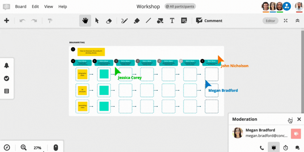The image size is (304, 152).
Task: Collapse the toolbar with double chevron
Action: [297, 21]
